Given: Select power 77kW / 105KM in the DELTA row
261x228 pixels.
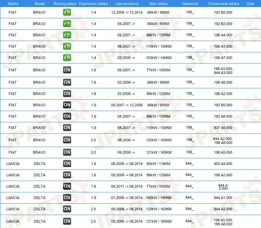Looking at the screenshot, I should pyautogui.click(x=158, y=186).
